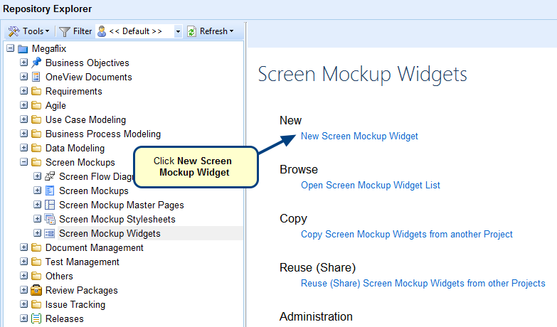Click the Screen Mockup Stylesheets icon

click(50, 219)
